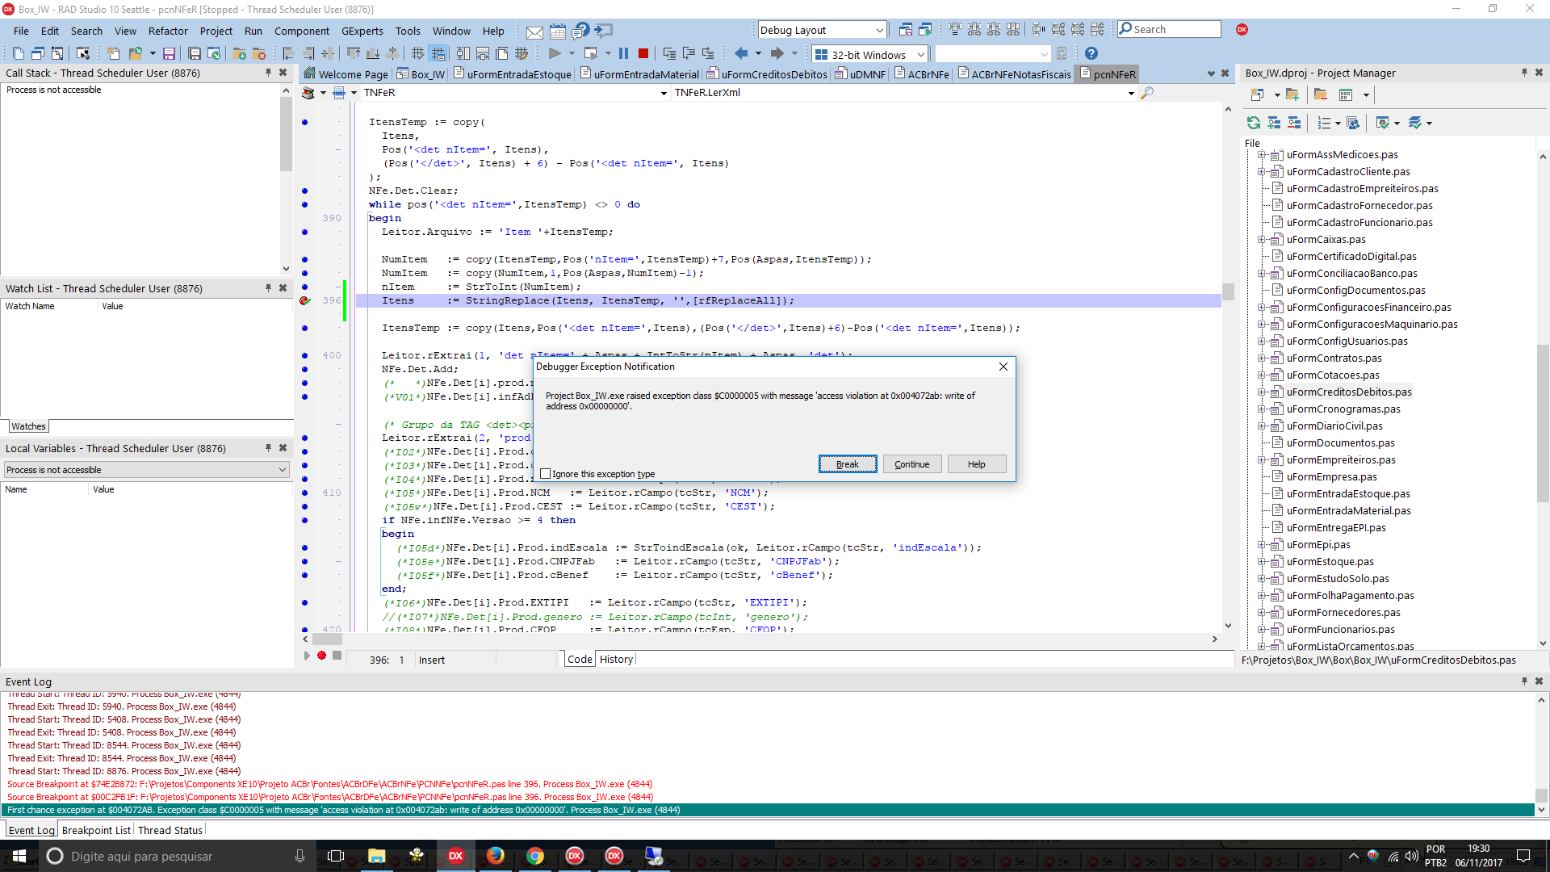Toggle Ignore this exception type checkbox
Viewport: 1550px width, 872px height.
[547, 474]
